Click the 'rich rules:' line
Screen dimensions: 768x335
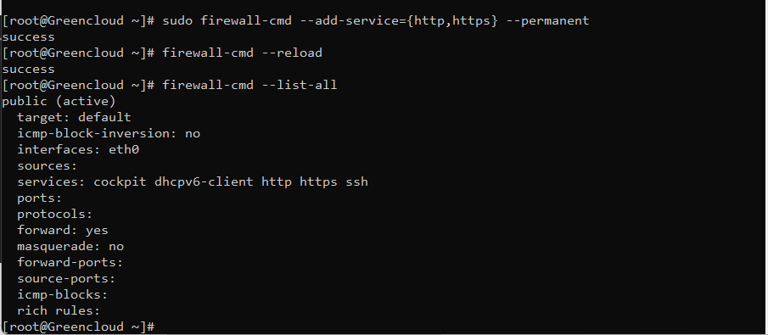point(59,310)
